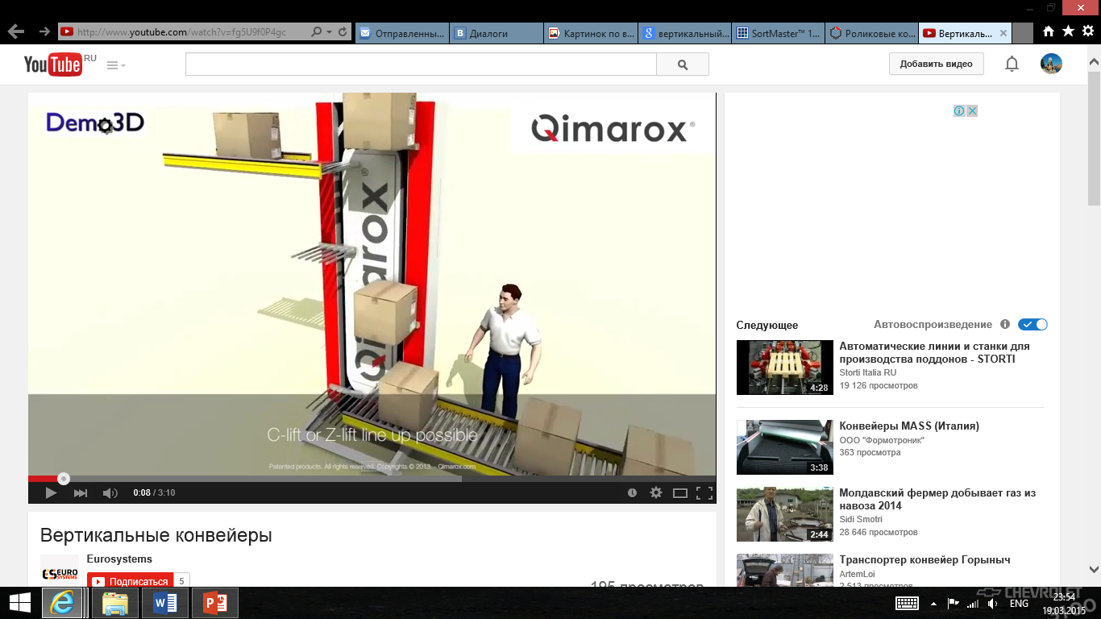Go back in browser
Image resolution: width=1101 pixels, height=619 pixels.
tap(16, 31)
